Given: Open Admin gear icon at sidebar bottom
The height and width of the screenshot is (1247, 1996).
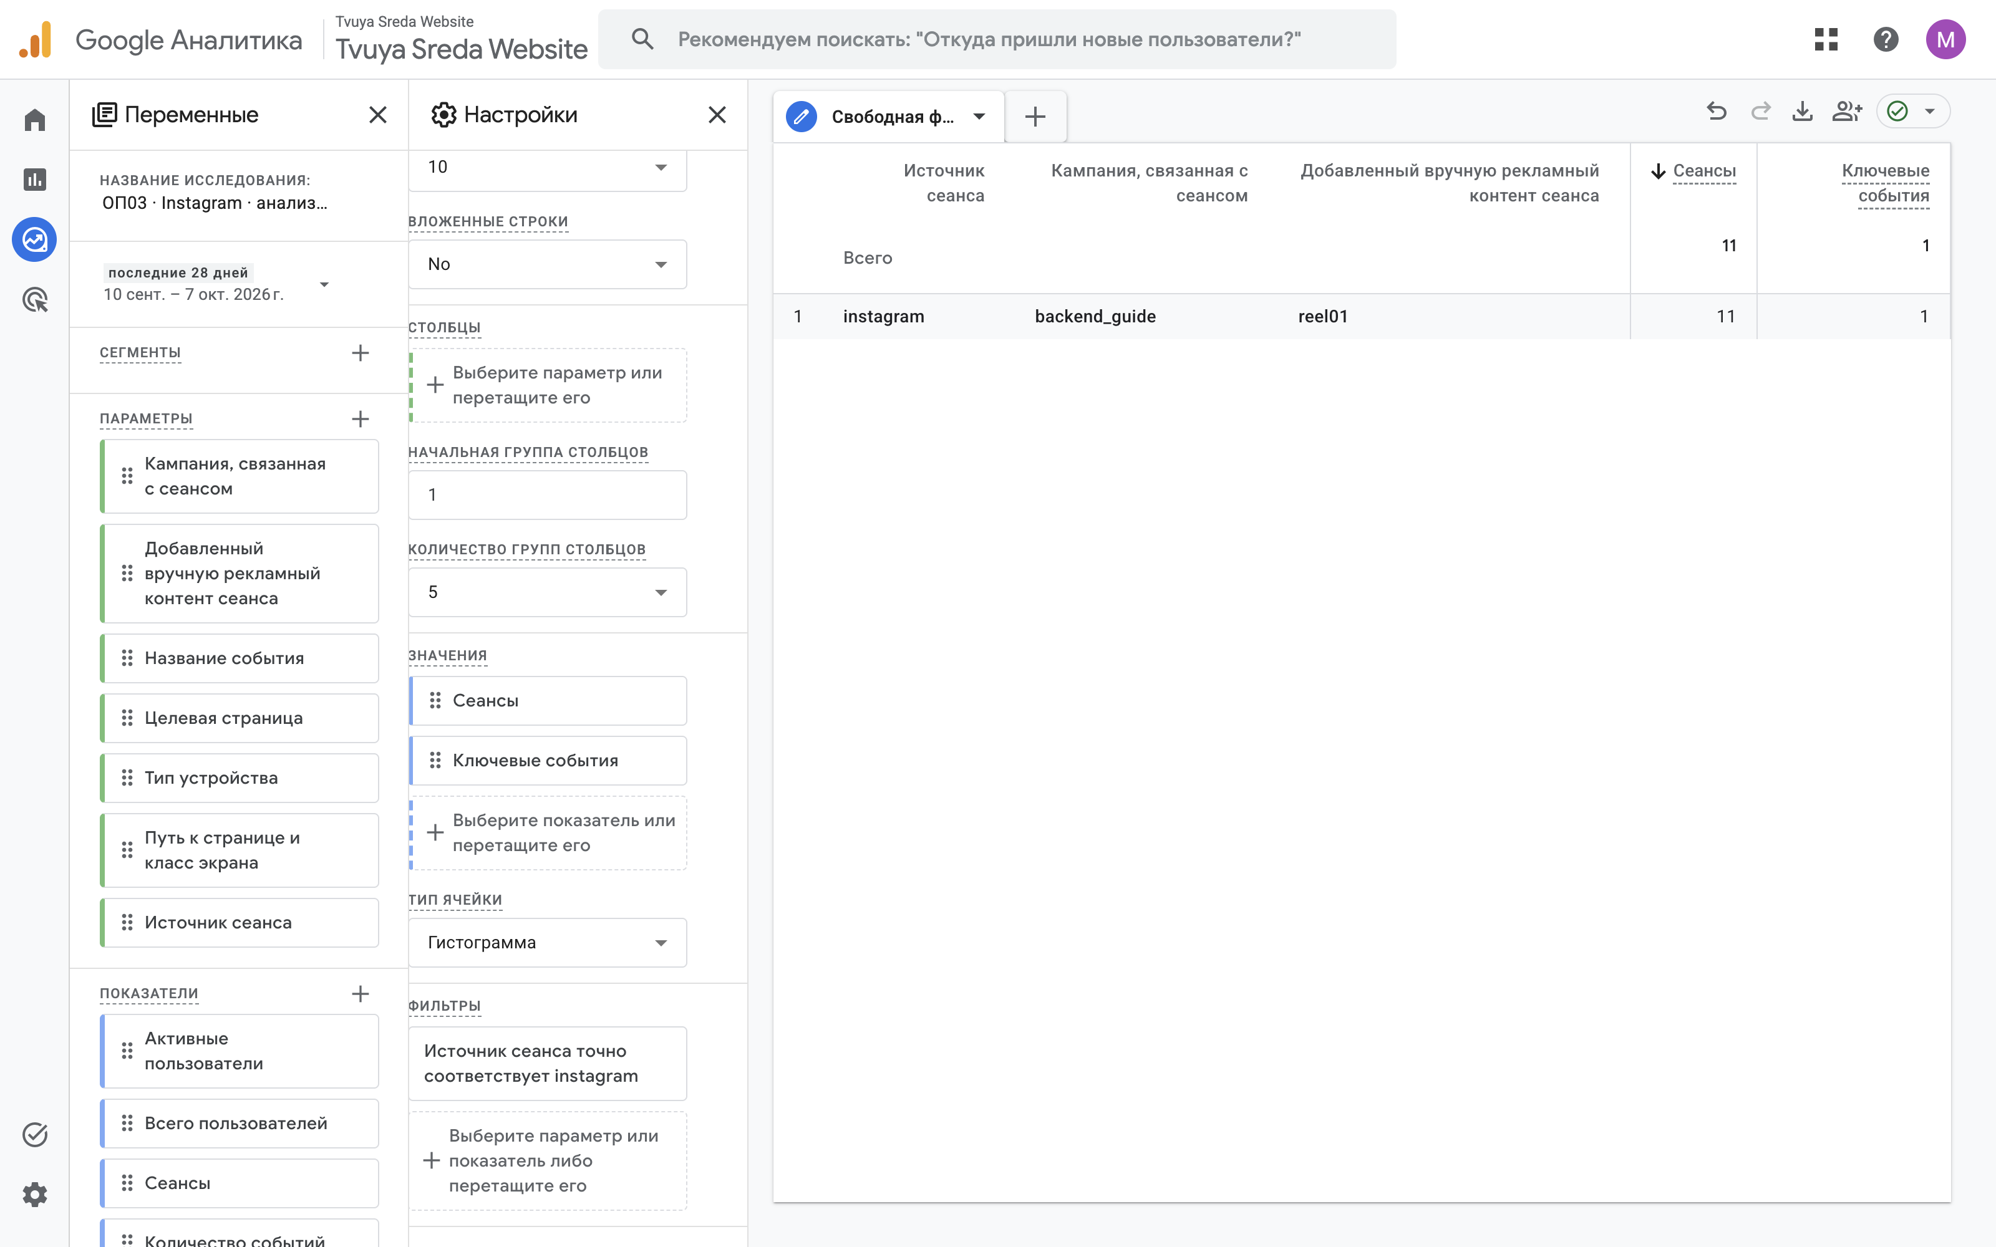Looking at the screenshot, I should [x=35, y=1194].
